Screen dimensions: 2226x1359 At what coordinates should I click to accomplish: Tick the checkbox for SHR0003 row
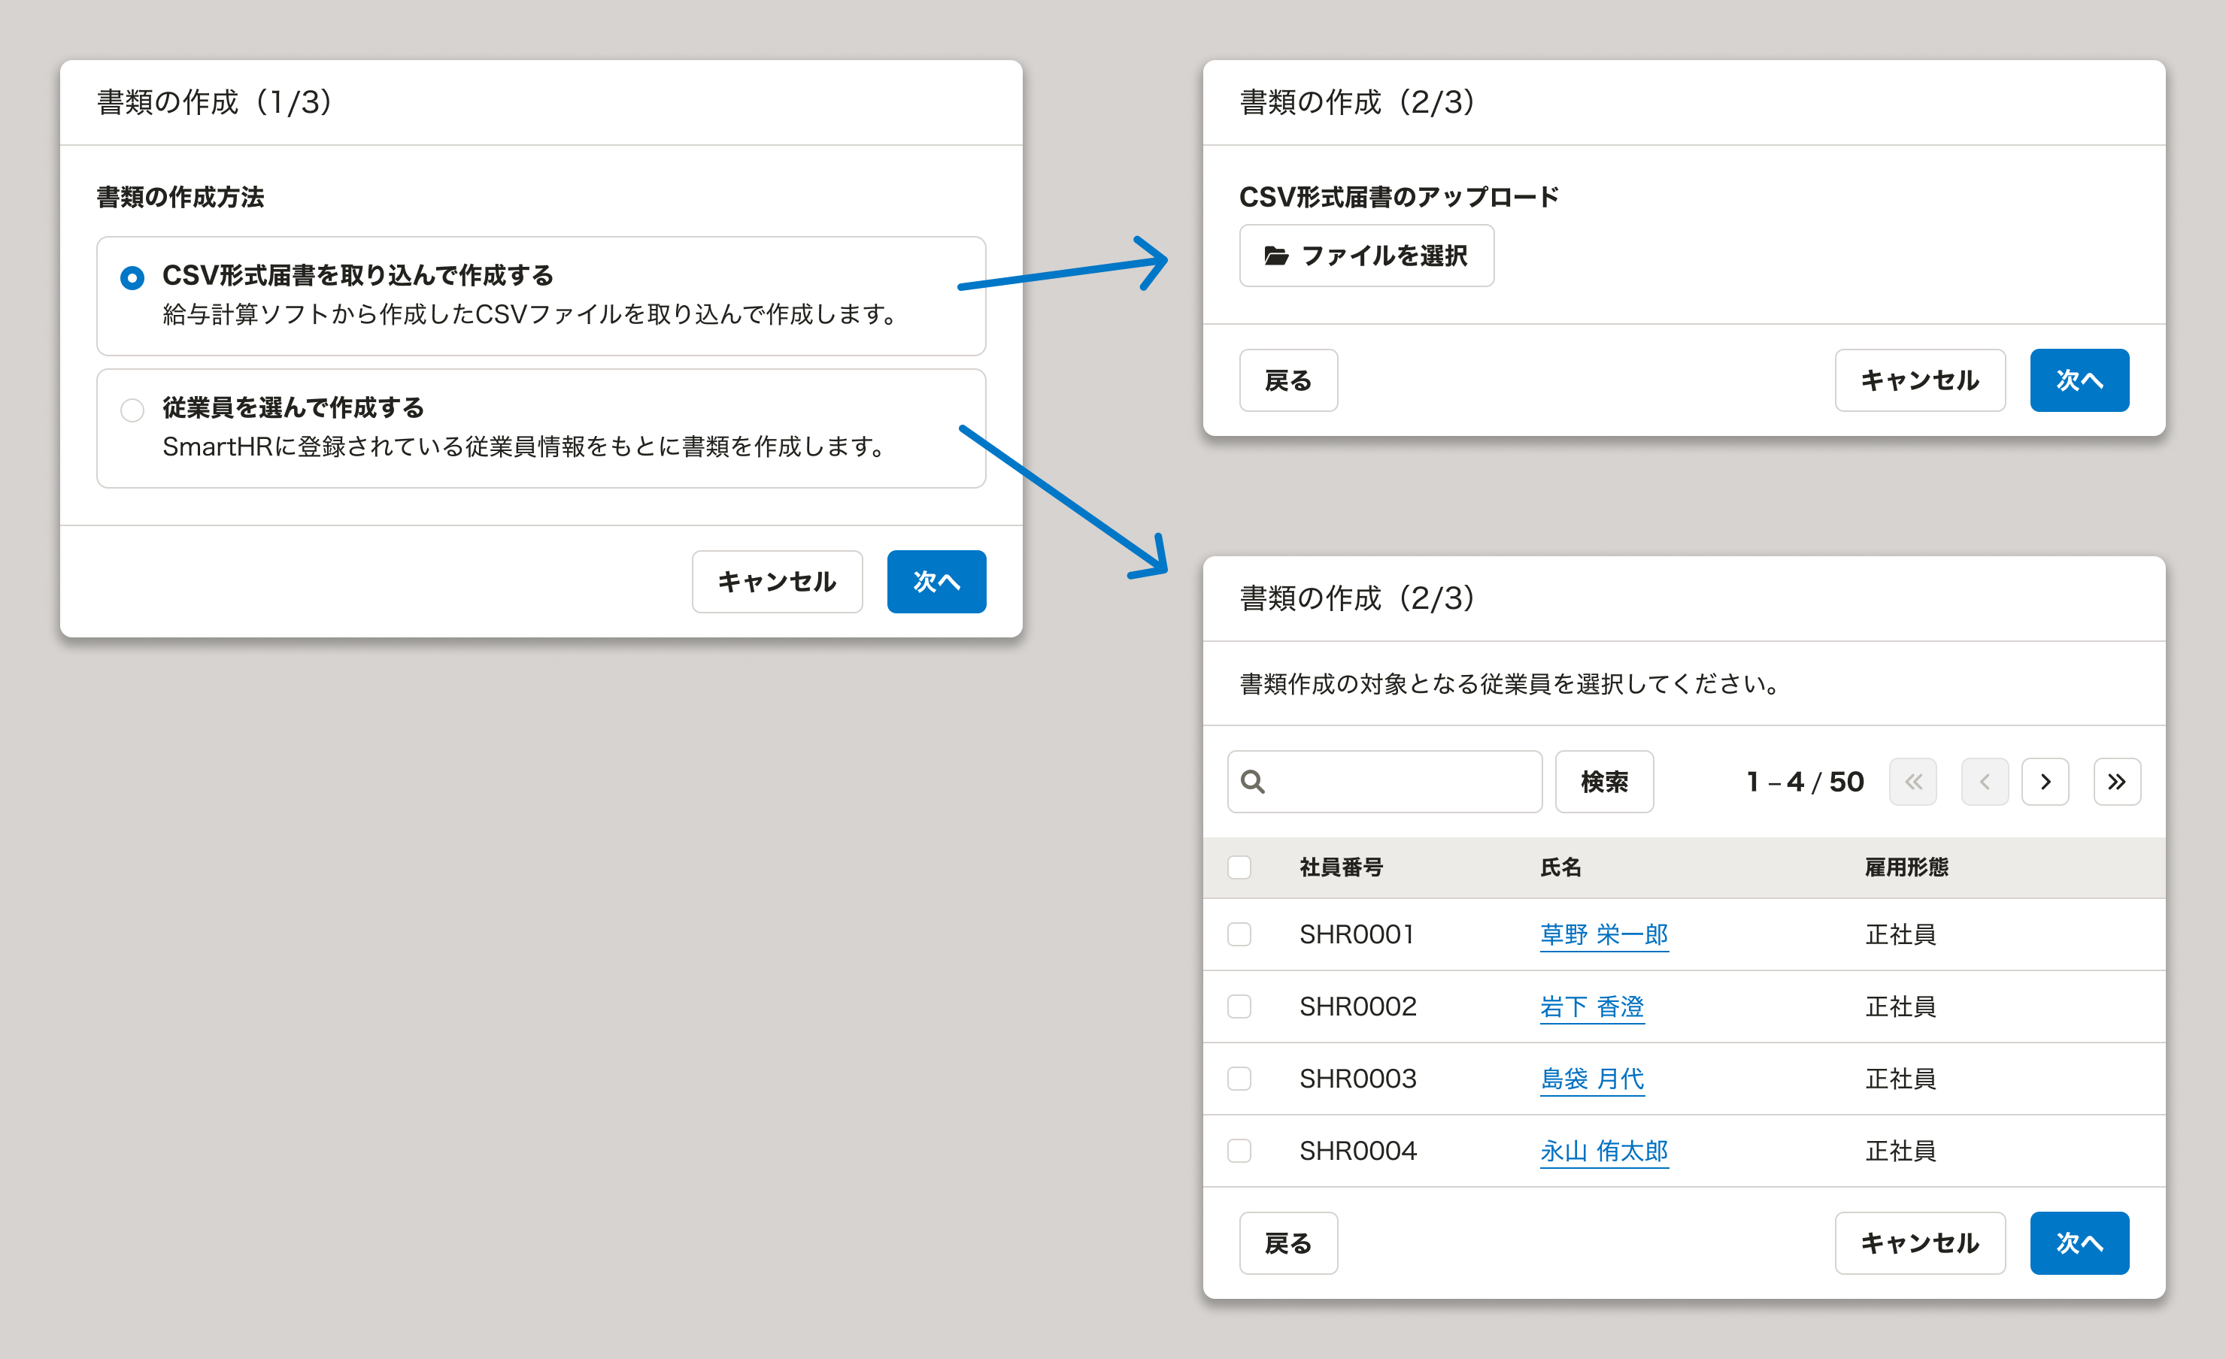(x=1239, y=1078)
